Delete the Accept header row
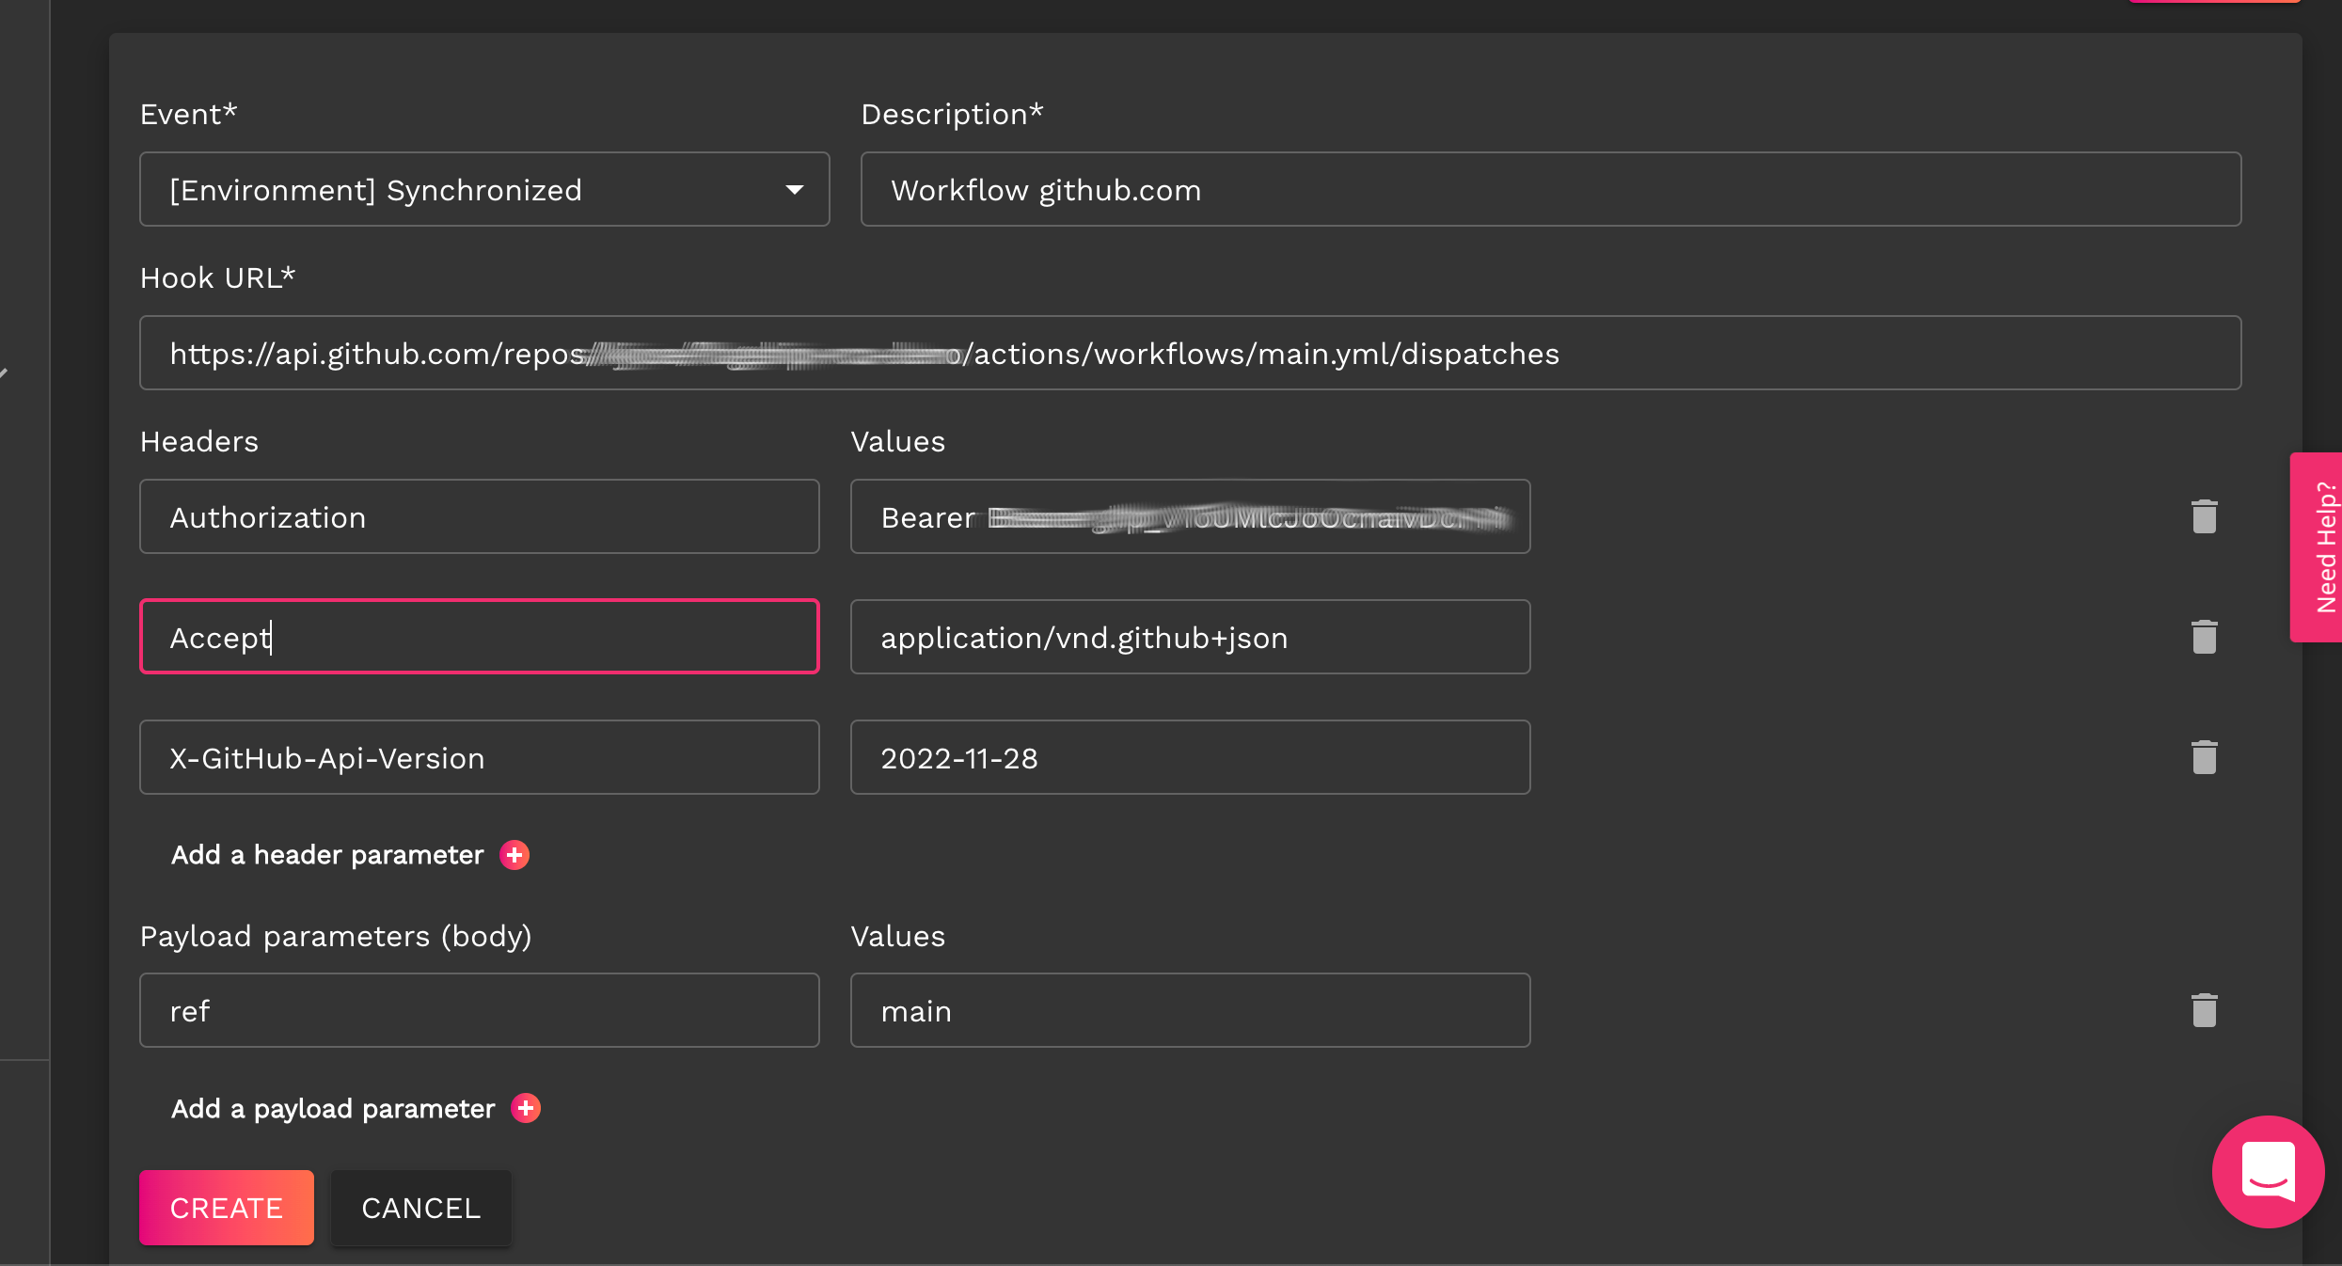 point(2204,637)
